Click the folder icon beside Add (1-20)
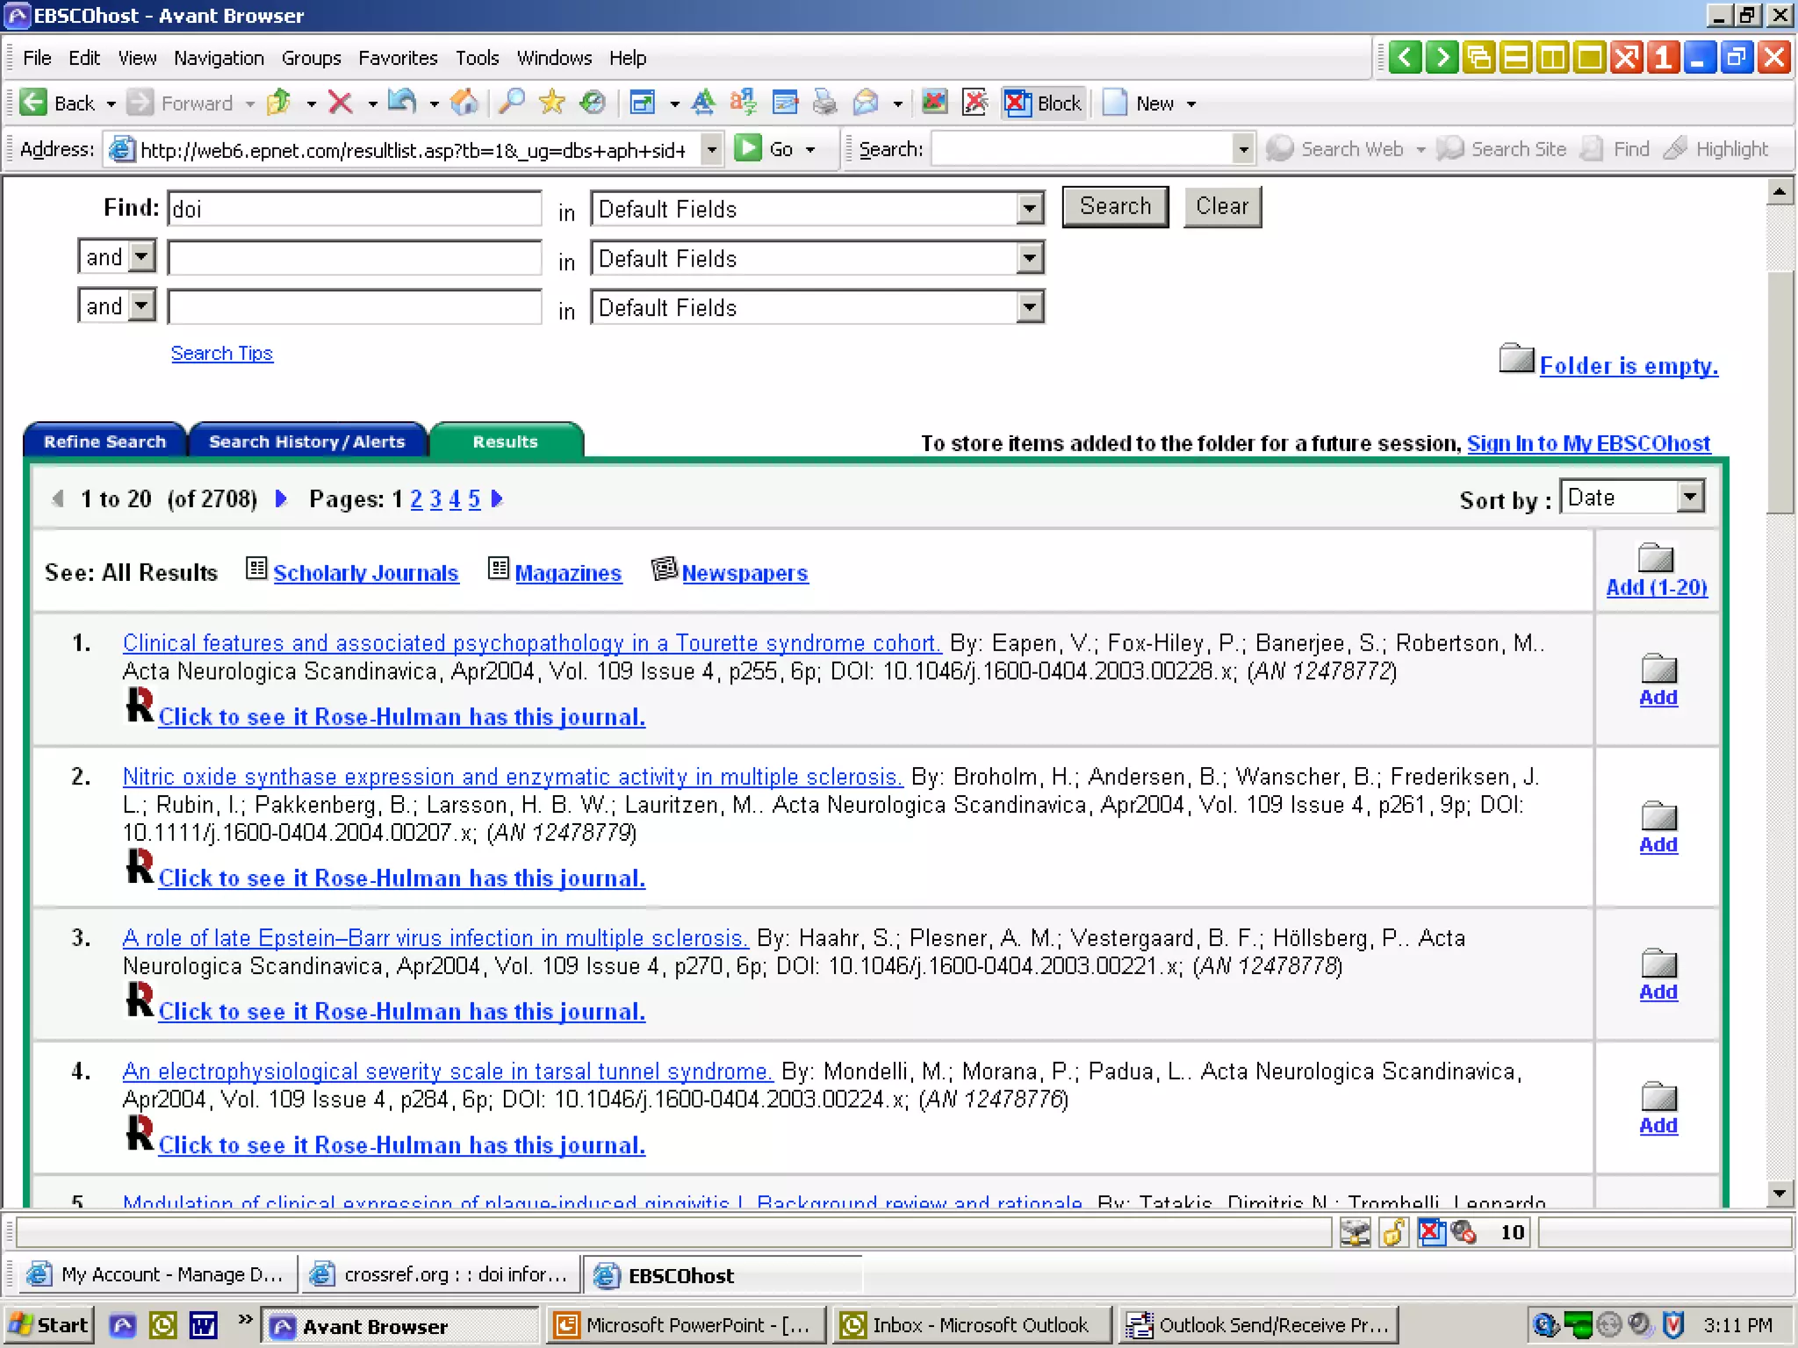The image size is (1798, 1348). click(1656, 558)
